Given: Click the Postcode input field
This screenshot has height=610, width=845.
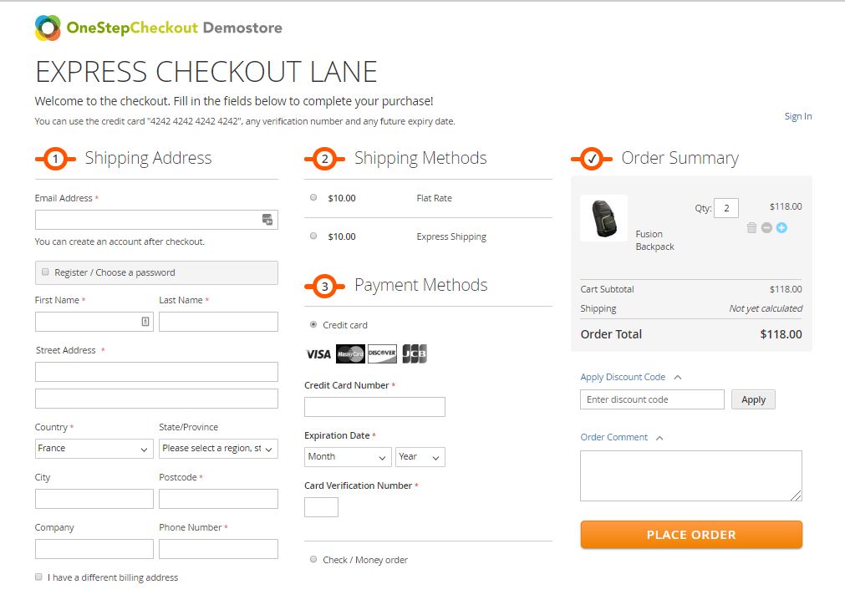Looking at the screenshot, I should click(218, 499).
